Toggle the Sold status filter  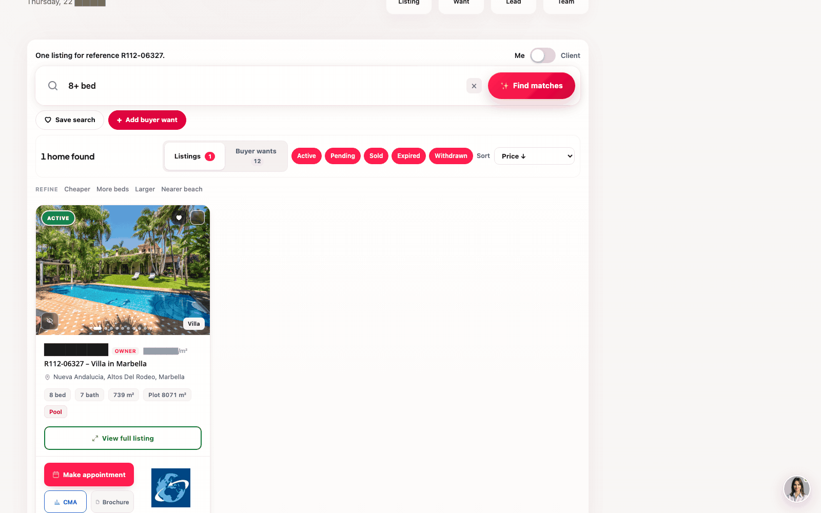pyautogui.click(x=376, y=156)
